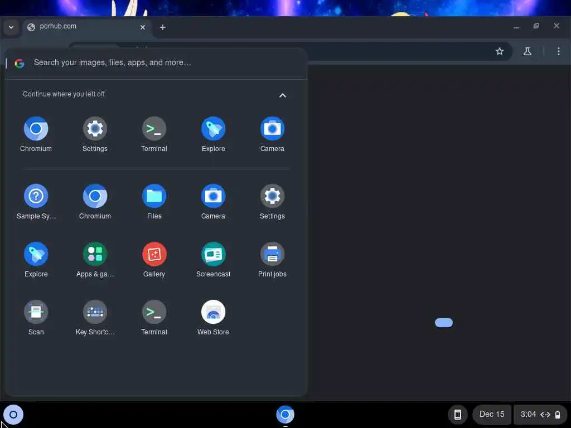Viewport: 571px width, 428px height.
Task: Open the browser three-dot menu
Action: (558, 51)
